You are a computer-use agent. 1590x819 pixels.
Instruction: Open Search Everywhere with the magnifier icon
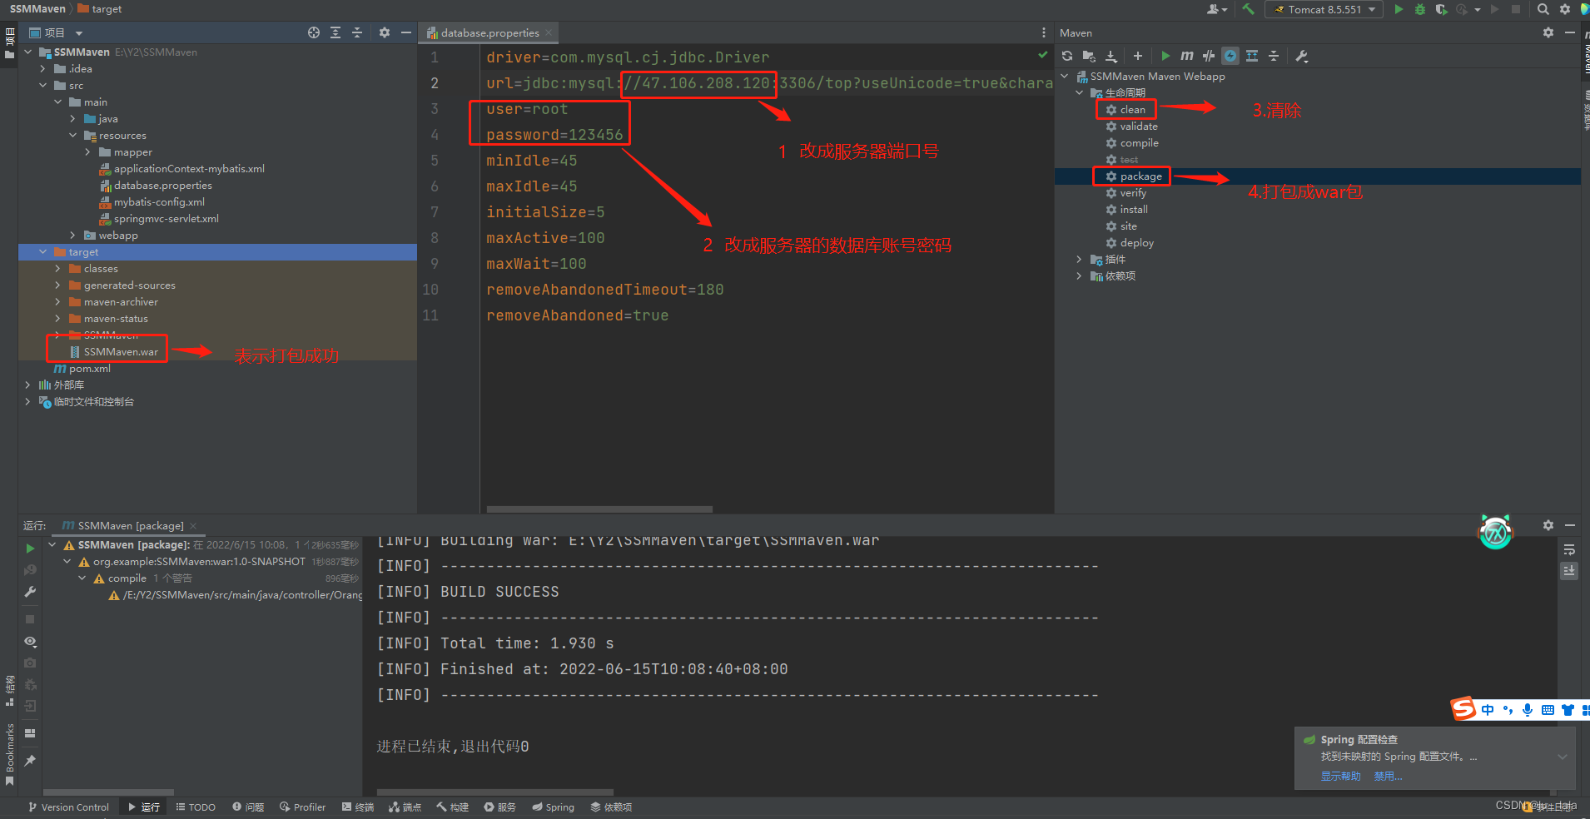(1542, 9)
